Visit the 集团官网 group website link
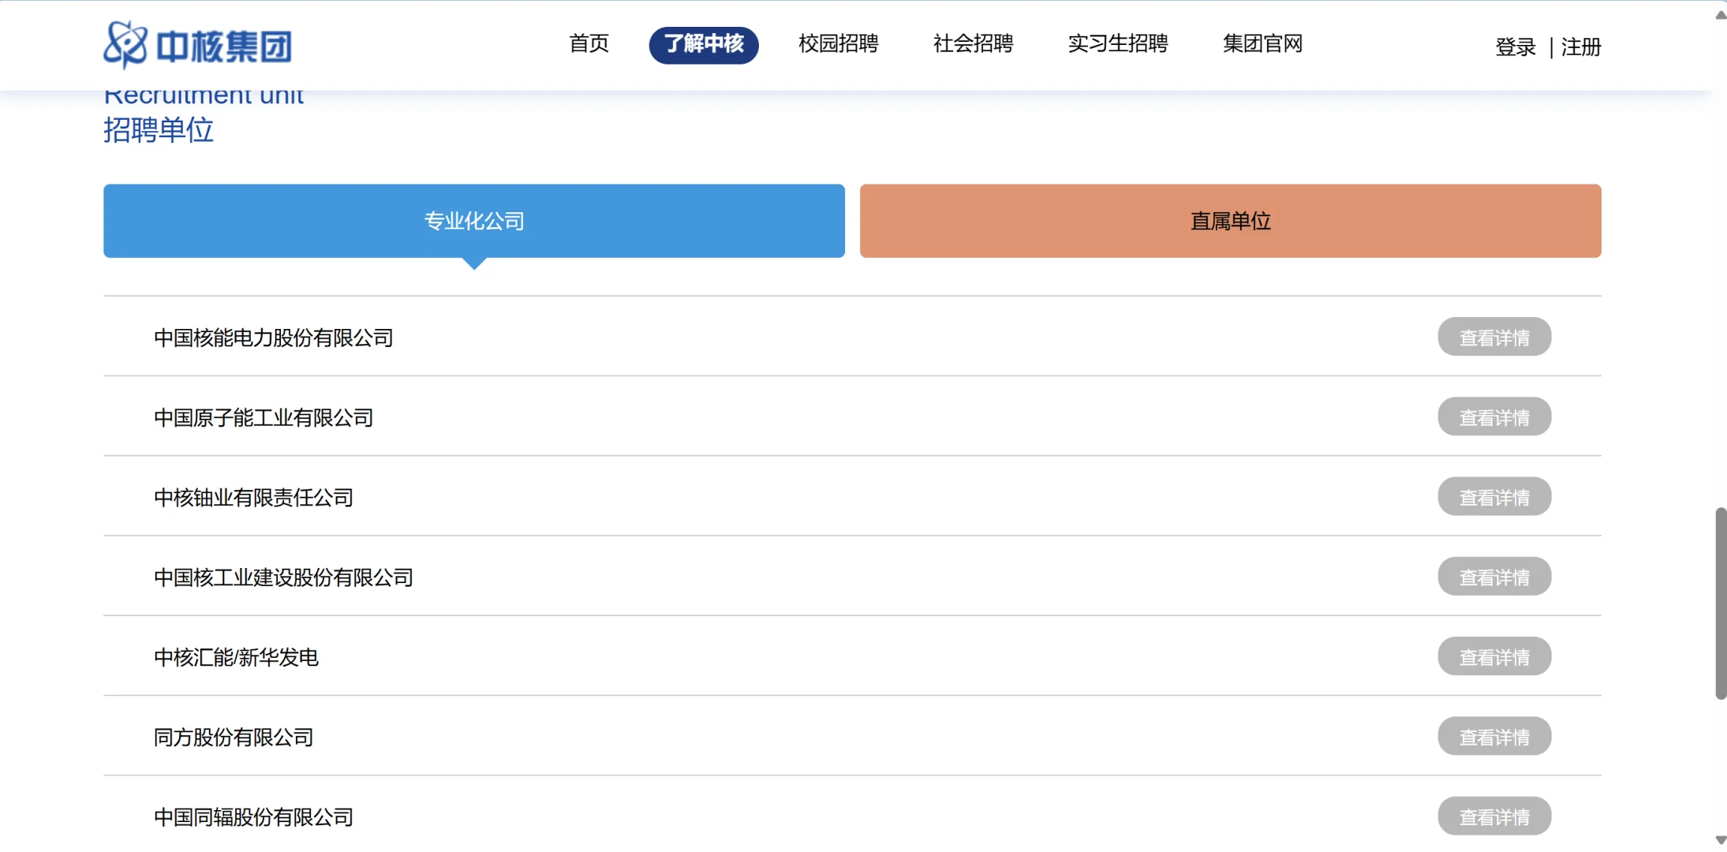This screenshot has height=852, width=1727. coord(1262,43)
